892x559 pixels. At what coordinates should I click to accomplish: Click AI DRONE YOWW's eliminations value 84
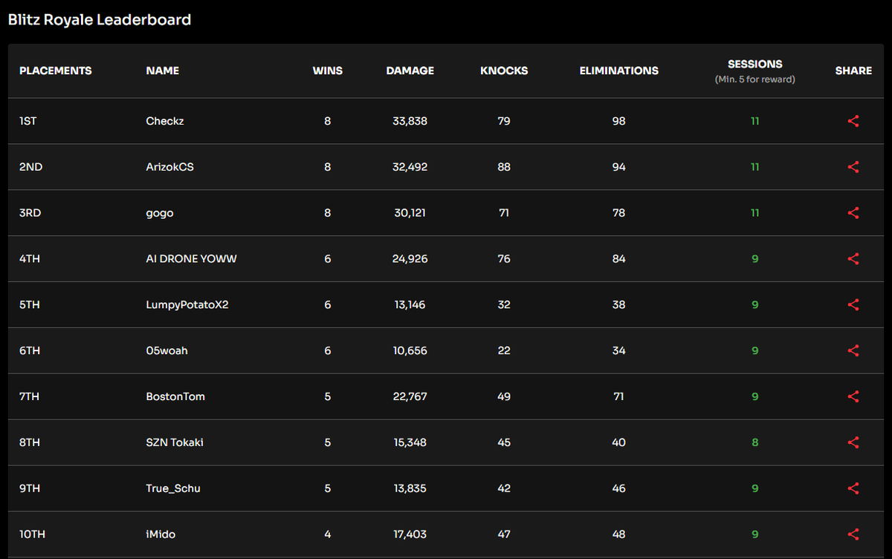tap(619, 259)
